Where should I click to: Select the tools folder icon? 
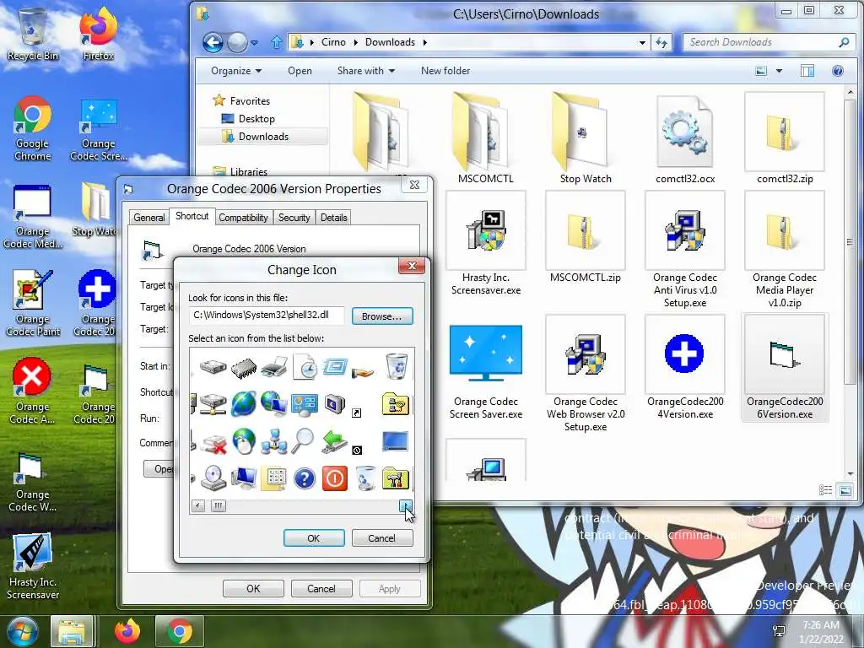[396, 478]
